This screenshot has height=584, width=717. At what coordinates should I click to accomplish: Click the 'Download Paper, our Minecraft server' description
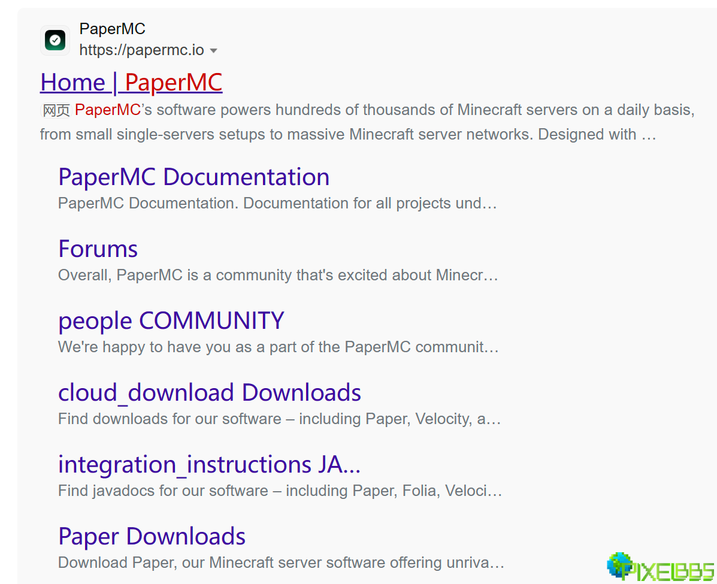tap(281, 562)
